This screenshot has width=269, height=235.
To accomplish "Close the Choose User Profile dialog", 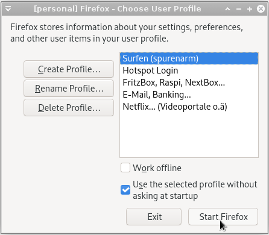I will [x=261, y=9].
